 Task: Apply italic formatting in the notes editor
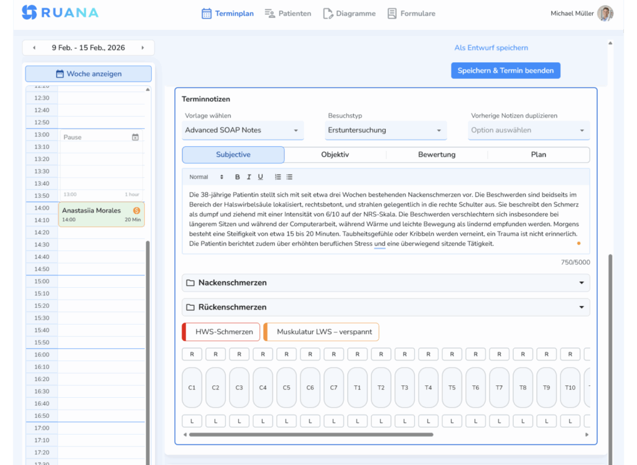tap(249, 177)
